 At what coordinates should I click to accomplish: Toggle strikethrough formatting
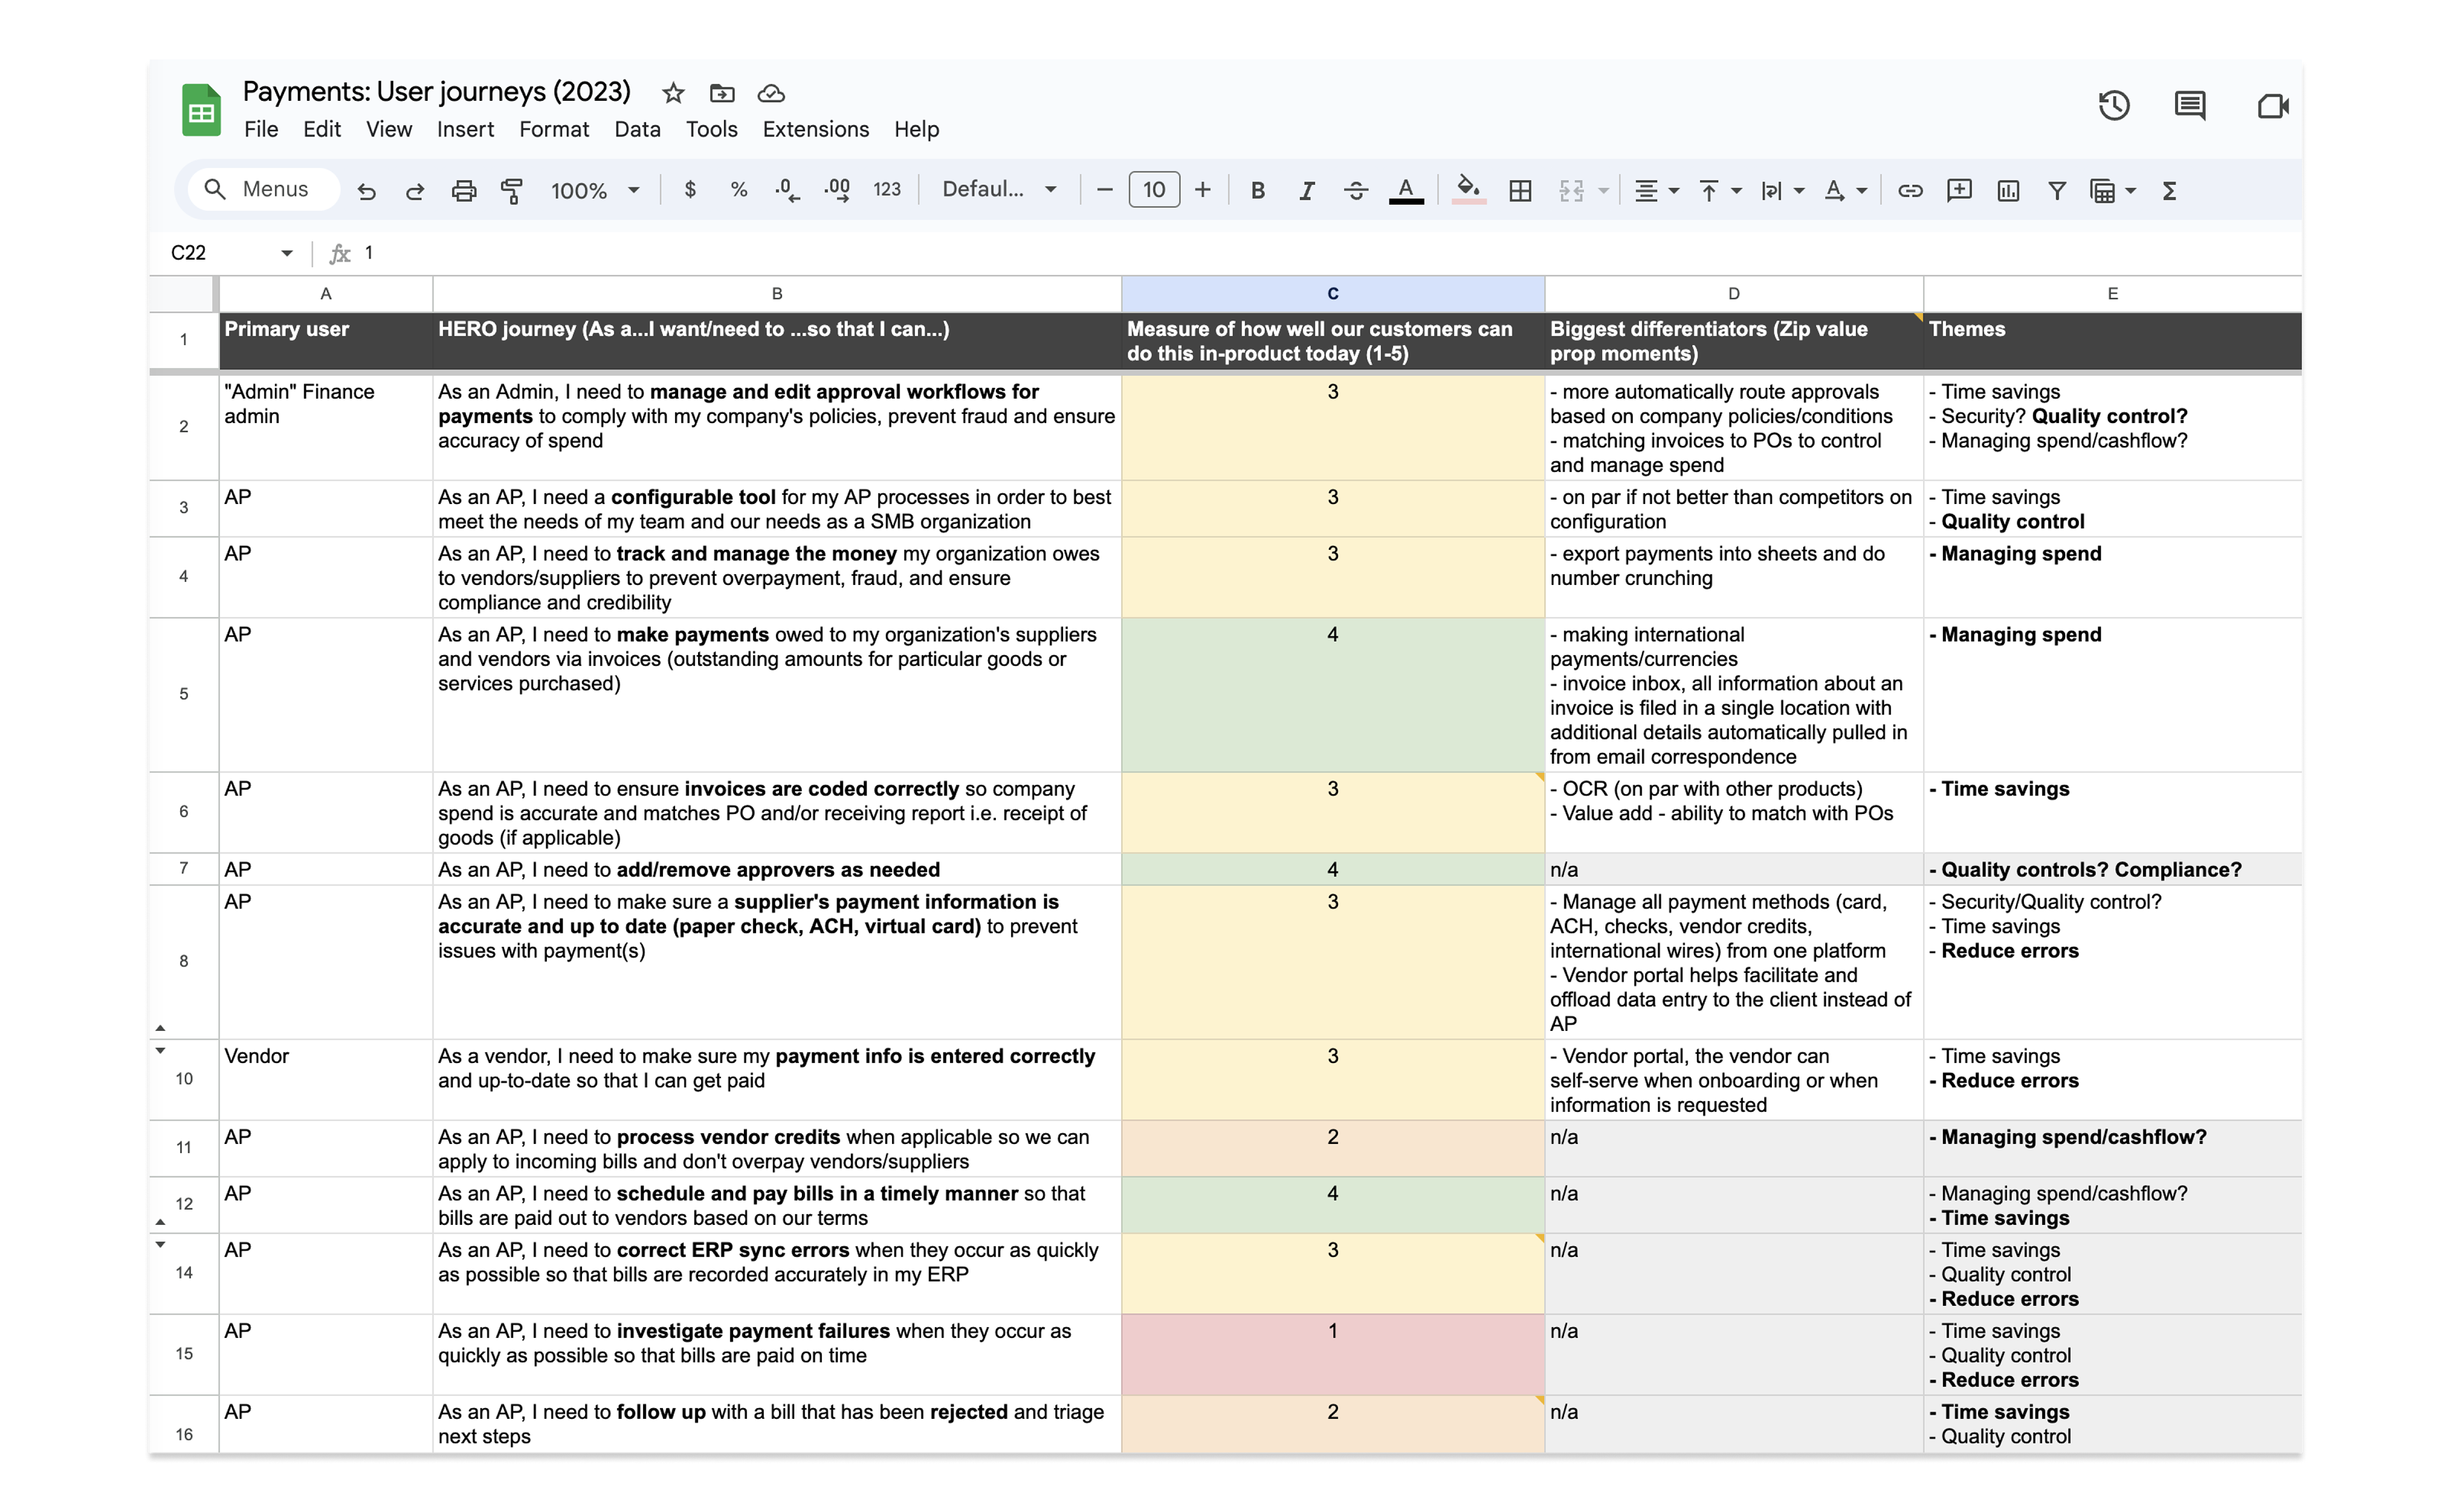click(x=1356, y=190)
